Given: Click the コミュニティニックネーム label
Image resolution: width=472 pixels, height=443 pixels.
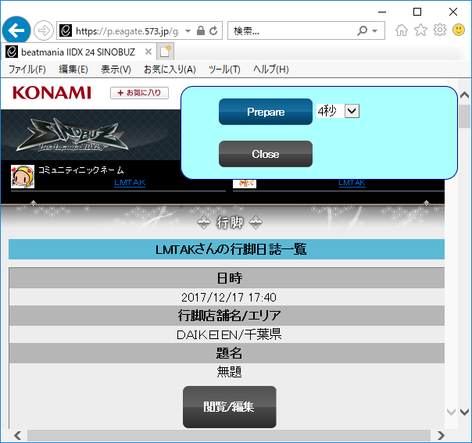Looking at the screenshot, I should (81, 170).
